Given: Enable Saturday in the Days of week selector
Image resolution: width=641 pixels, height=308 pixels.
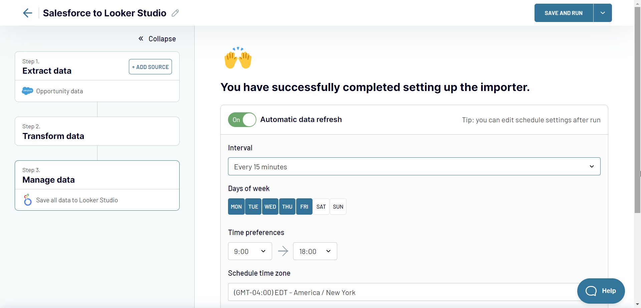Looking at the screenshot, I should tap(321, 206).
